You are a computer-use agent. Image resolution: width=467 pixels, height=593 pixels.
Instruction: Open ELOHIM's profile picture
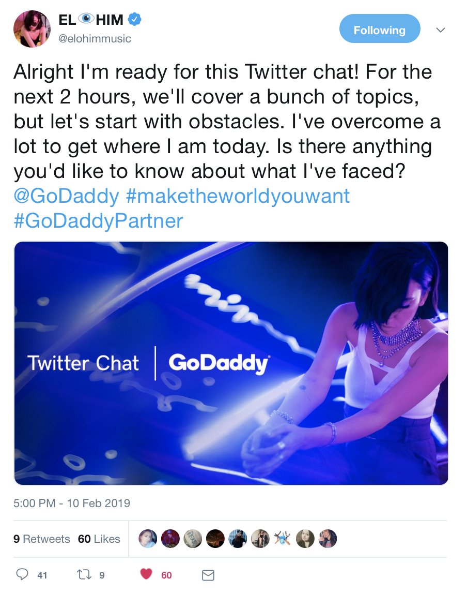pyautogui.click(x=32, y=29)
